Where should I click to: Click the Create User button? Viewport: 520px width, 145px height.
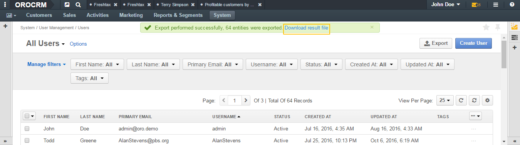(x=474, y=43)
